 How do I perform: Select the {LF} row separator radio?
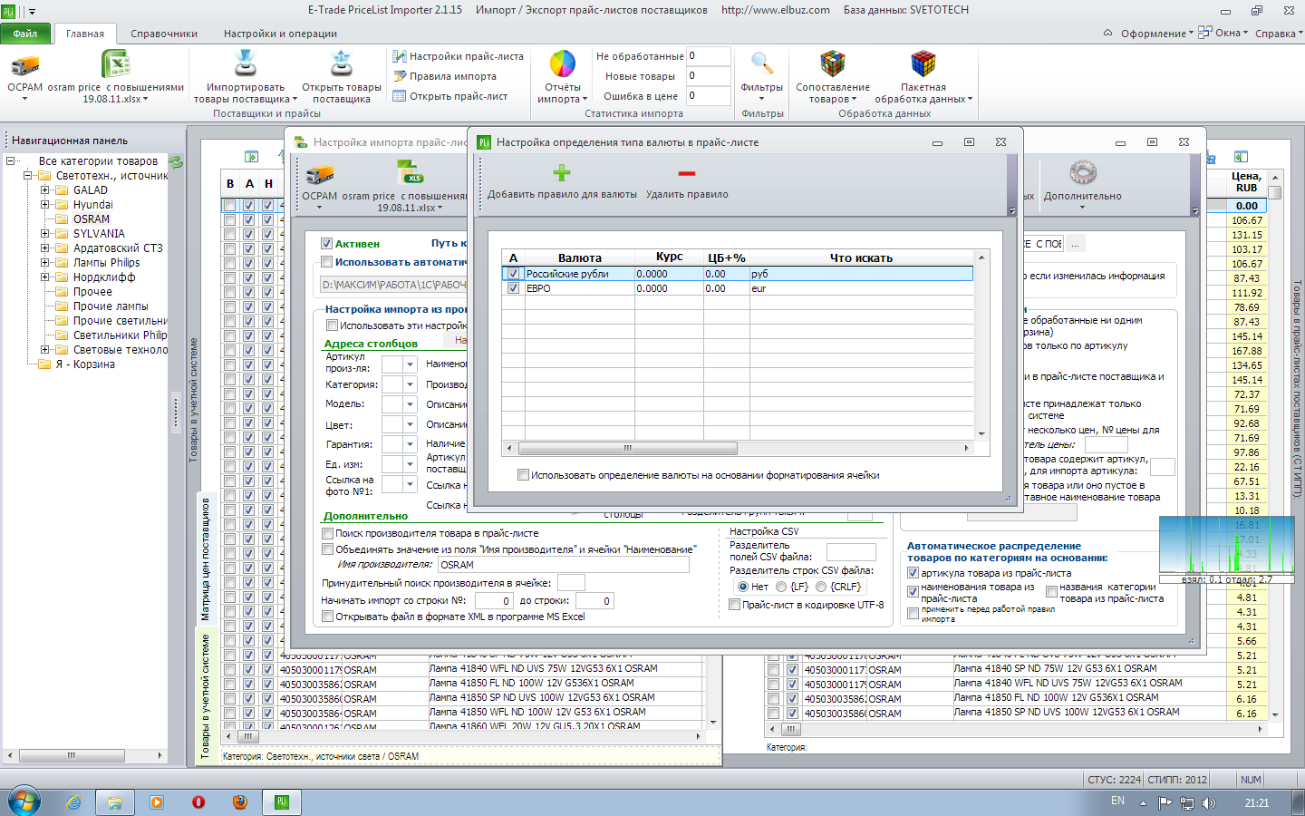coord(781,587)
